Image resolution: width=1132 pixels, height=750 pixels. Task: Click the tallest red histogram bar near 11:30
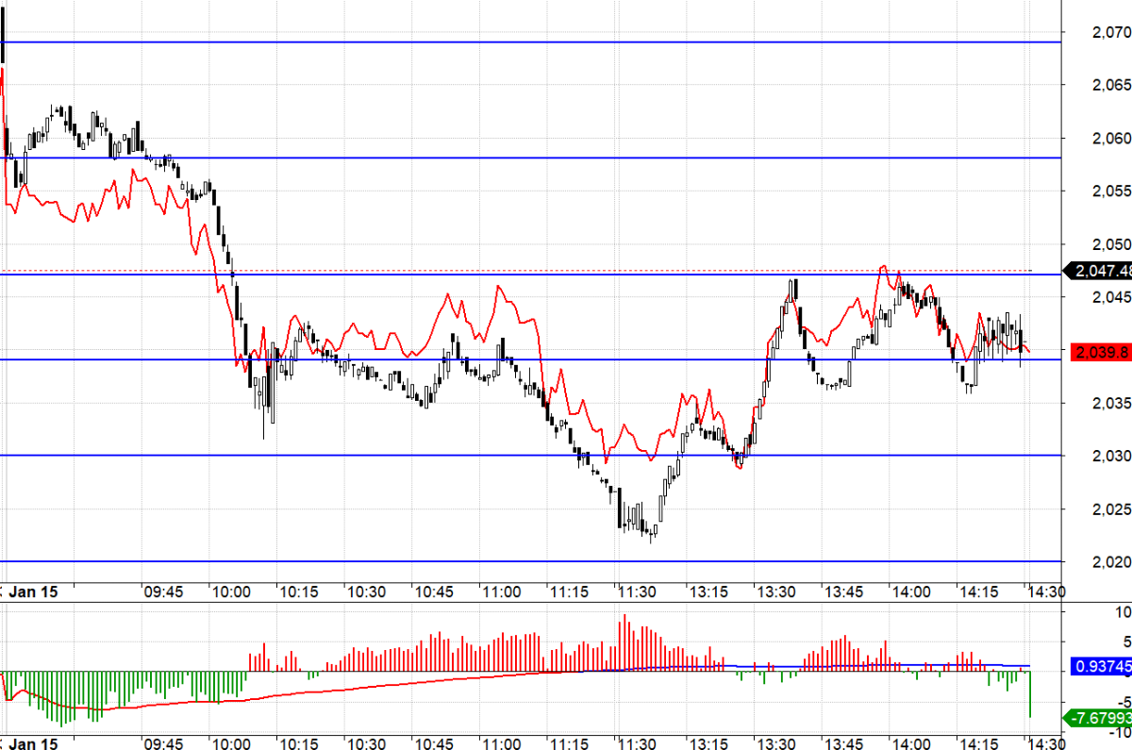[624, 643]
